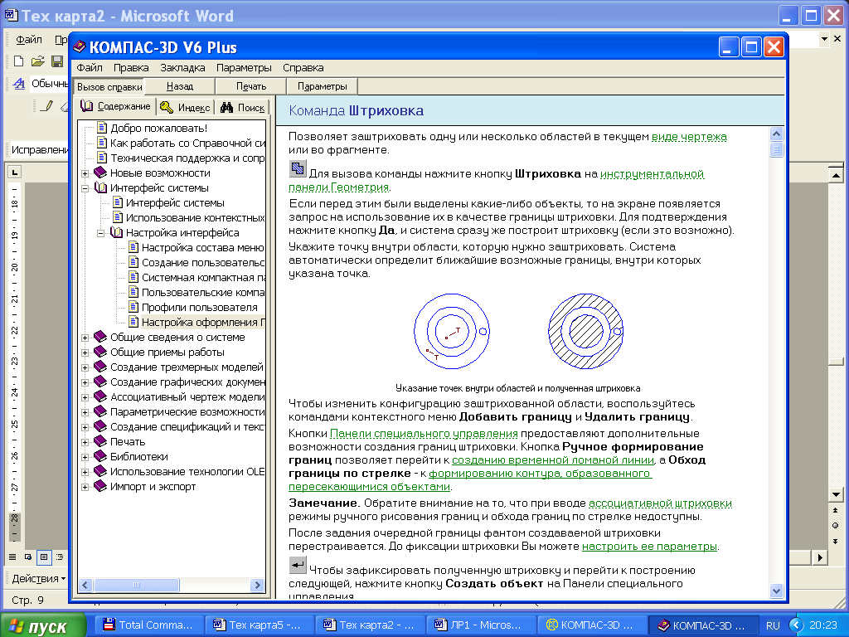This screenshot has height=637, width=849.
Task: Click the pen icon in Word toolbar
Action: click(47, 105)
